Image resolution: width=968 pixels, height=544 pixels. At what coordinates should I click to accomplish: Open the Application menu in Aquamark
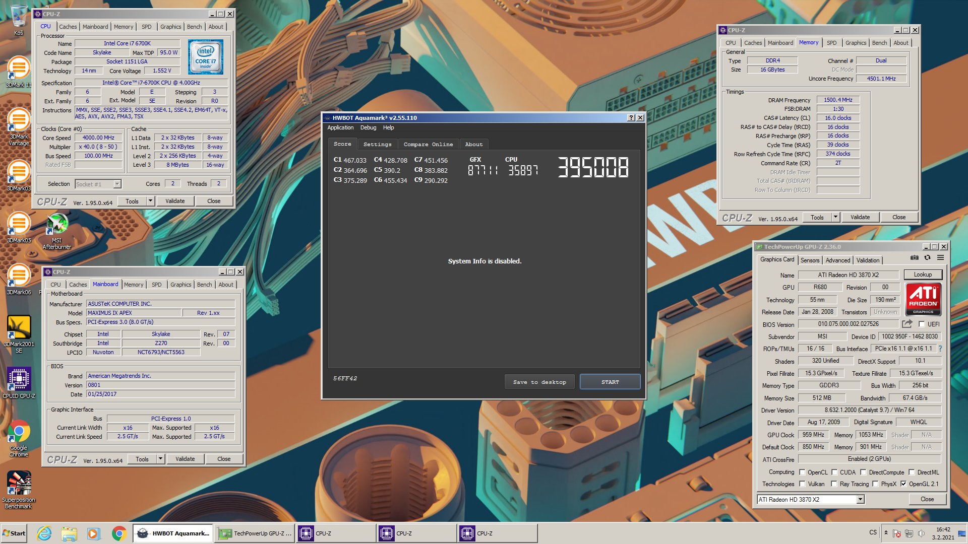(x=340, y=128)
